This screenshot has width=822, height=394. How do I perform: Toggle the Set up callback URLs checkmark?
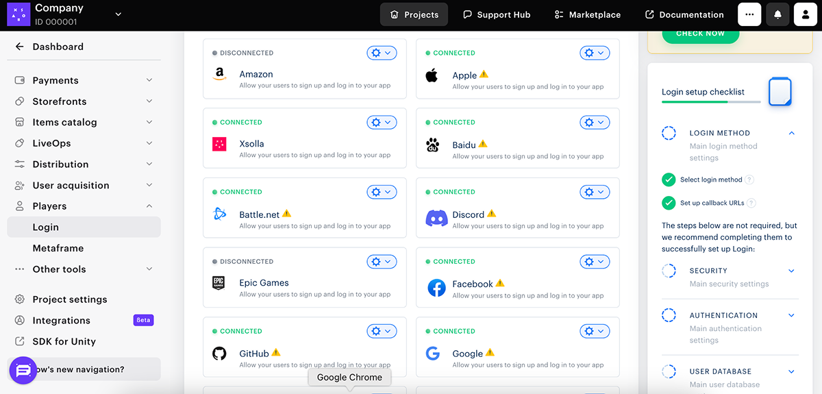click(x=669, y=203)
